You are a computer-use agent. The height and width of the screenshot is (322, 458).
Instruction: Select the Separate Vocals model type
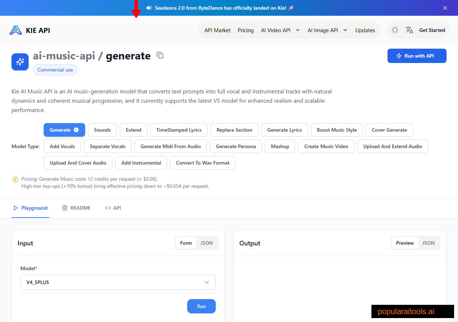click(x=107, y=146)
